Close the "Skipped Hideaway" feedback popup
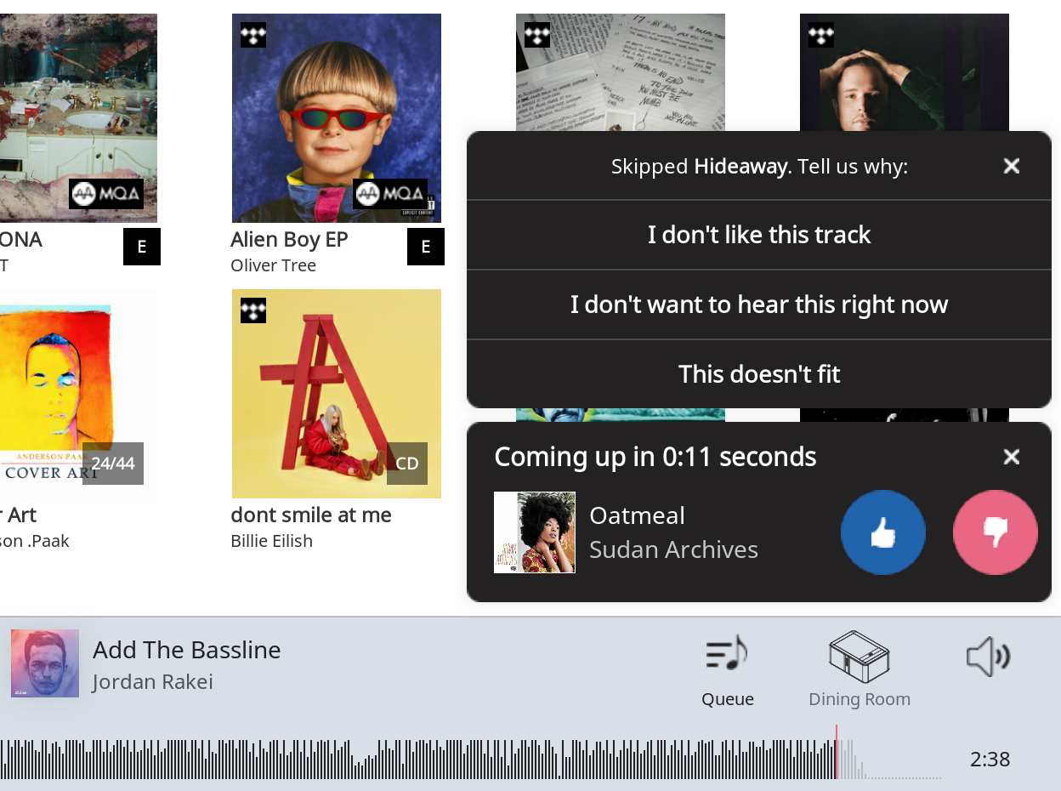Image resolution: width=1061 pixels, height=791 pixels. 1012,166
